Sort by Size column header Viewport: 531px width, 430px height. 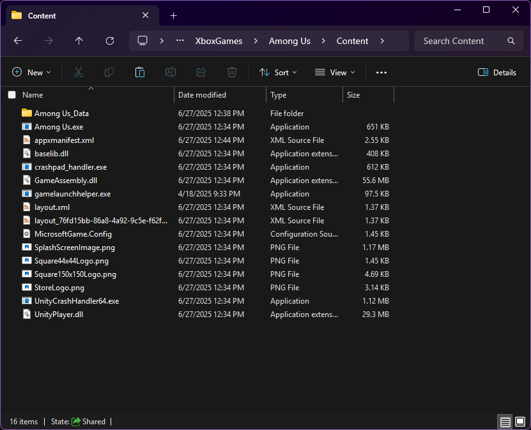[369, 95]
